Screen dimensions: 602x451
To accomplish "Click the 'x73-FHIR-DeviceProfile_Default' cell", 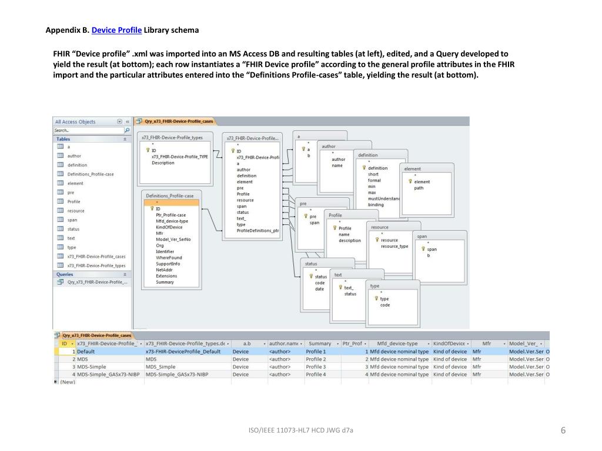I will [188, 352].
